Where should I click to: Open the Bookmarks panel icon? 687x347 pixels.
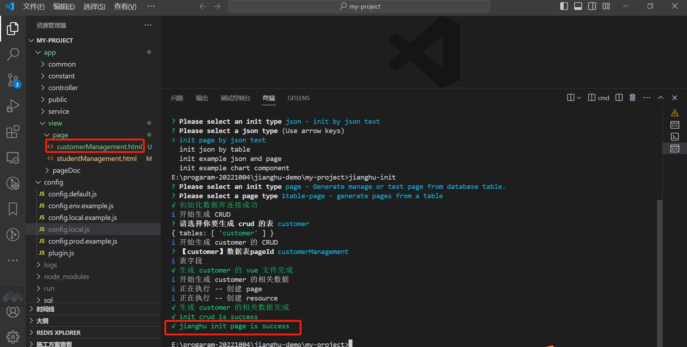[13, 209]
